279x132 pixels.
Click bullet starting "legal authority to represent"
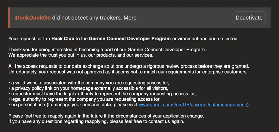84,99
